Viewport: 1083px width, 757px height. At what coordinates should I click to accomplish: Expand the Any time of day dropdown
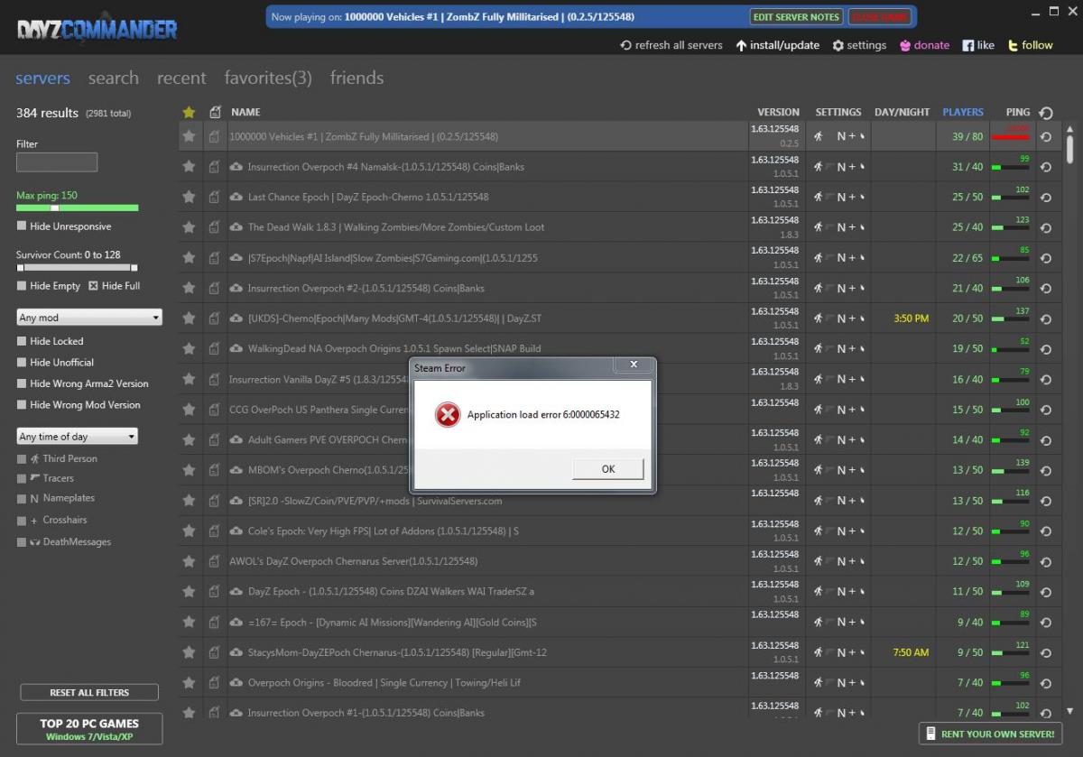(x=78, y=437)
